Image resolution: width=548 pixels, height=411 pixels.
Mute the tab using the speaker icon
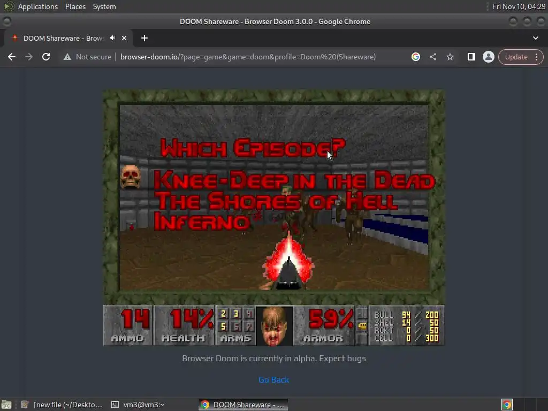click(112, 38)
